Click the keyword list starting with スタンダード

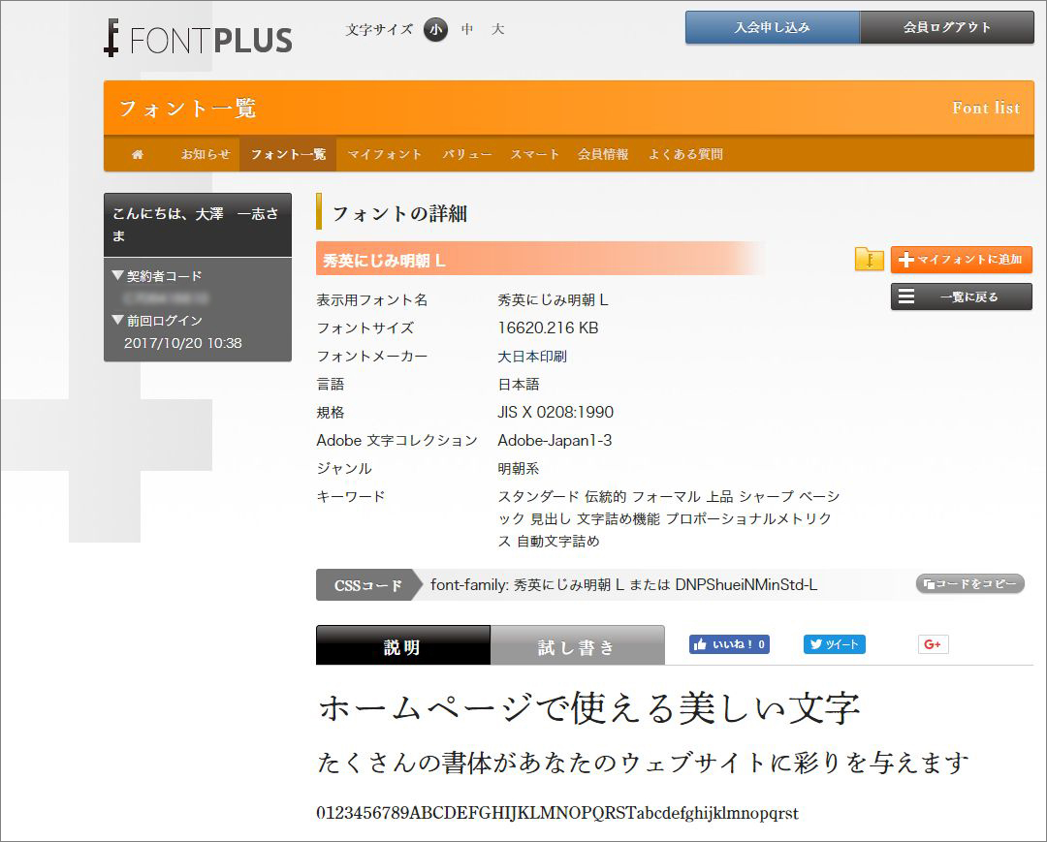click(x=668, y=518)
